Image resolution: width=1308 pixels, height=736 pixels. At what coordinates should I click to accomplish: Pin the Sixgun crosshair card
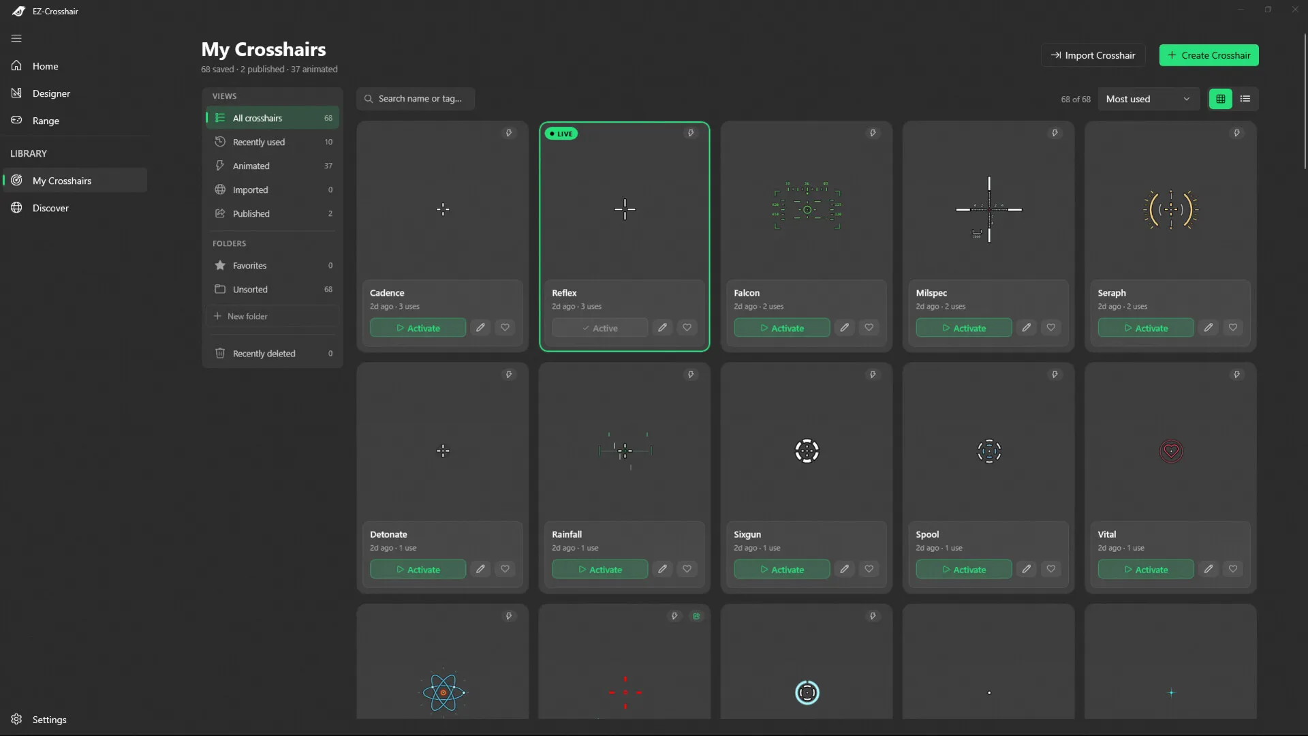point(873,375)
